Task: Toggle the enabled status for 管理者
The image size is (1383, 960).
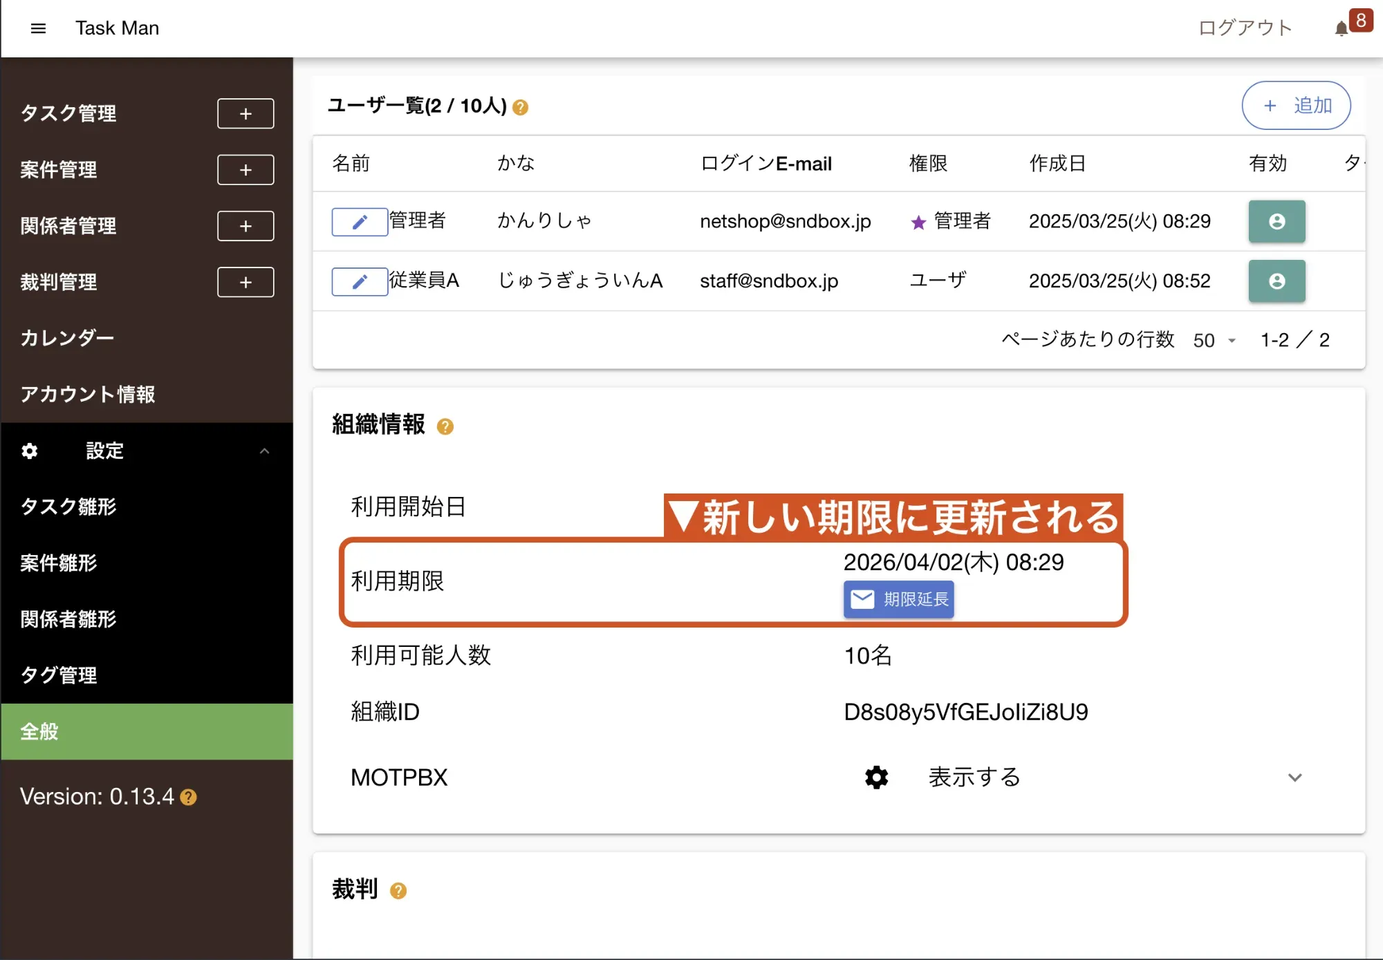Action: [x=1277, y=221]
